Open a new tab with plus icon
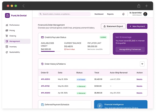The width and height of the screenshot is (156, 112). coord(146,6)
